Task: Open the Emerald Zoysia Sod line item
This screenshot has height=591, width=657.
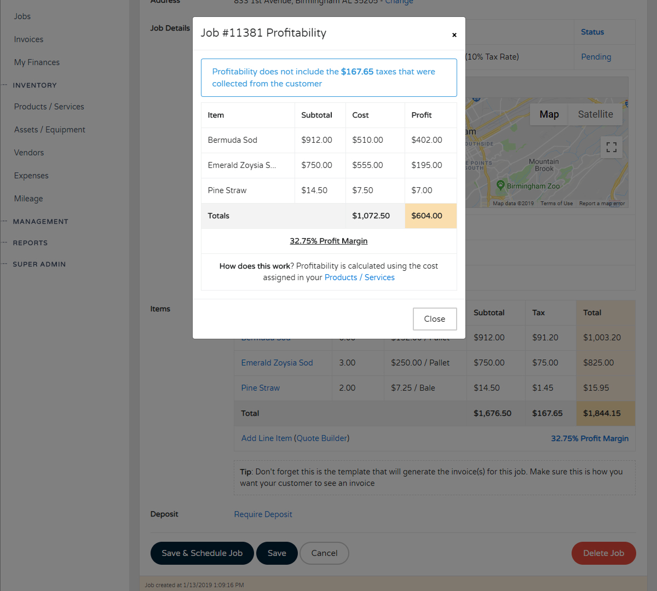Action: click(x=276, y=362)
